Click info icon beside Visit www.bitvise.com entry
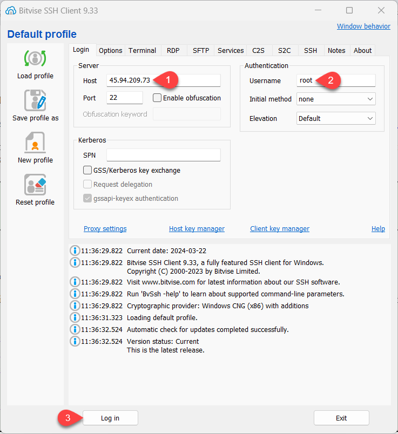 coord(75,282)
